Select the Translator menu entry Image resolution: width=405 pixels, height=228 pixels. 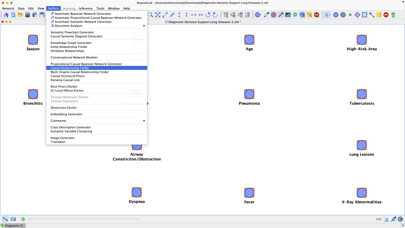click(97, 142)
